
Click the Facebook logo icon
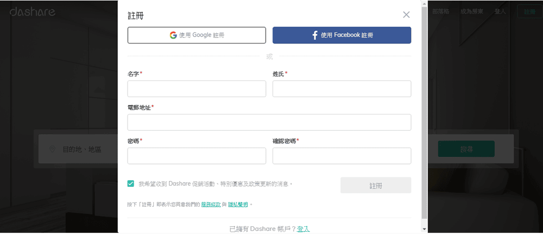point(314,35)
